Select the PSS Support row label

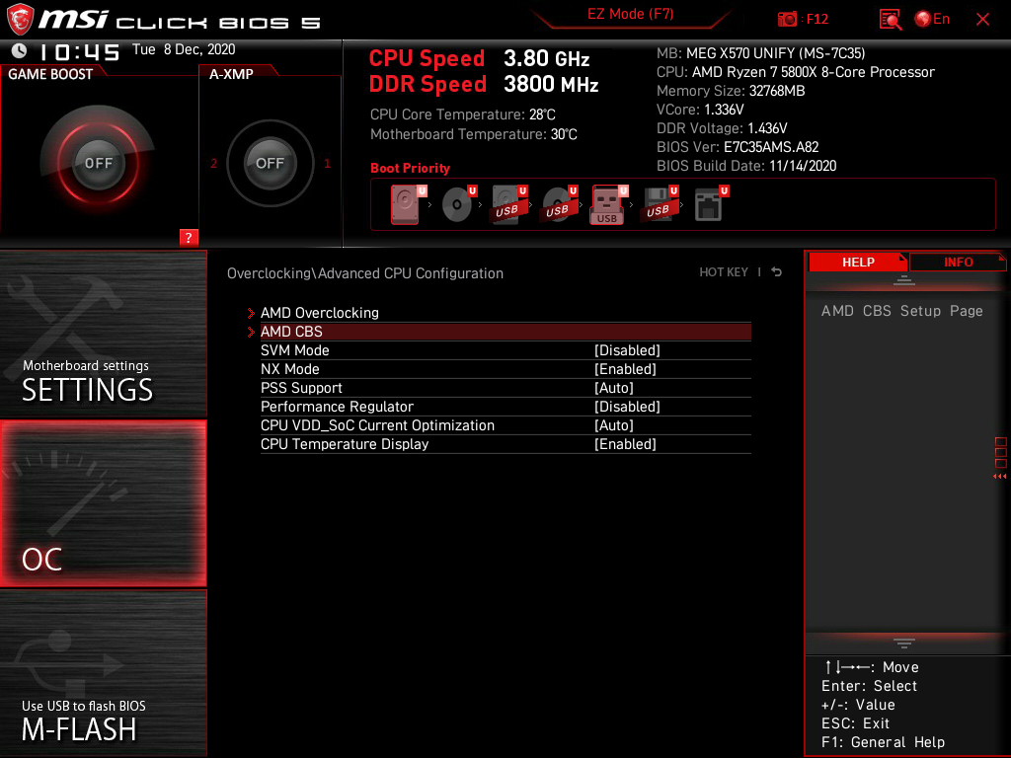click(x=301, y=387)
